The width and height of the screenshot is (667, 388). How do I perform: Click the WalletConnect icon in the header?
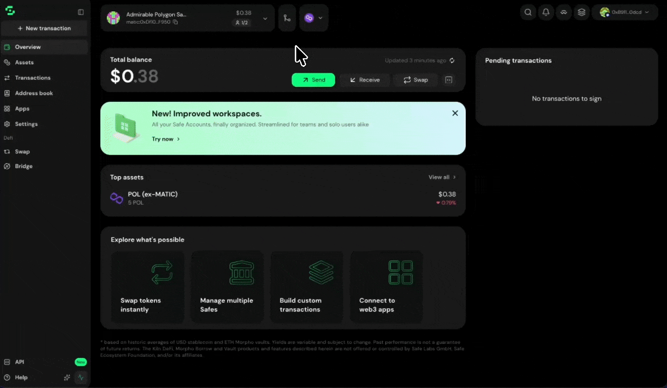coord(564,12)
